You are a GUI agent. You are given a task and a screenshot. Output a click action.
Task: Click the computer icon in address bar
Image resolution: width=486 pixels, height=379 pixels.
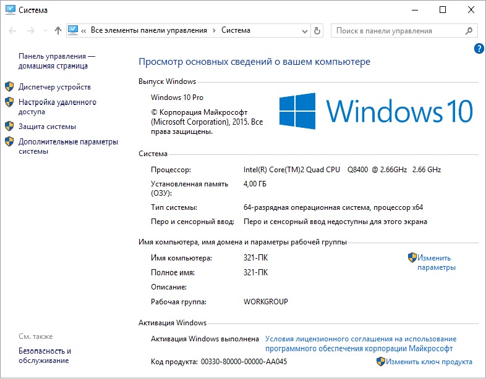tap(73, 30)
